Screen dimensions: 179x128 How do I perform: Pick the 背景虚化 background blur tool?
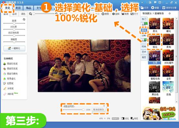[x=10, y=79]
